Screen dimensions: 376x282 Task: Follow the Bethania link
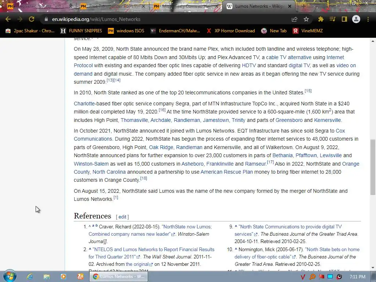pos(282,155)
